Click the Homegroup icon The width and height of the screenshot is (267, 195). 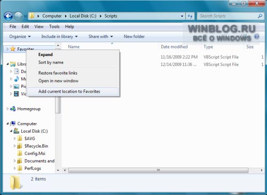[13, 109]
